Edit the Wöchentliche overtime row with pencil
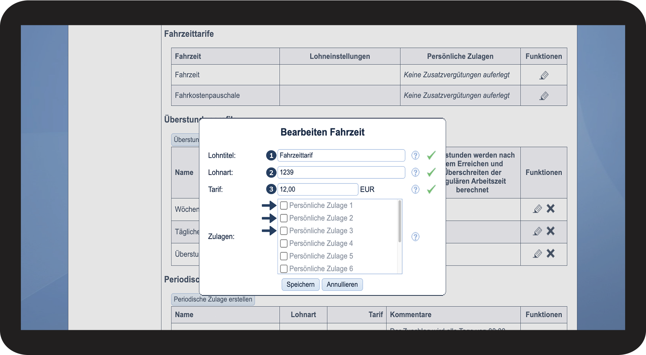 [537, 209]
